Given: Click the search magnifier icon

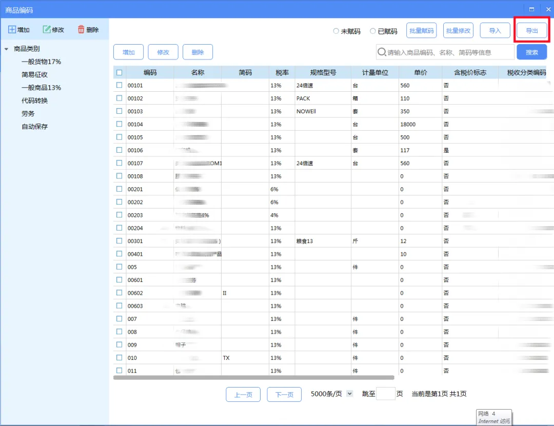Looking at the screenshot, I should (382, 52).
